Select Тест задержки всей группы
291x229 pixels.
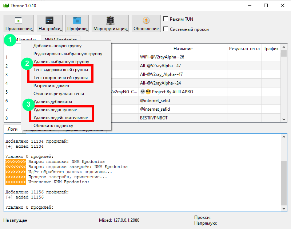click(60, 70)
